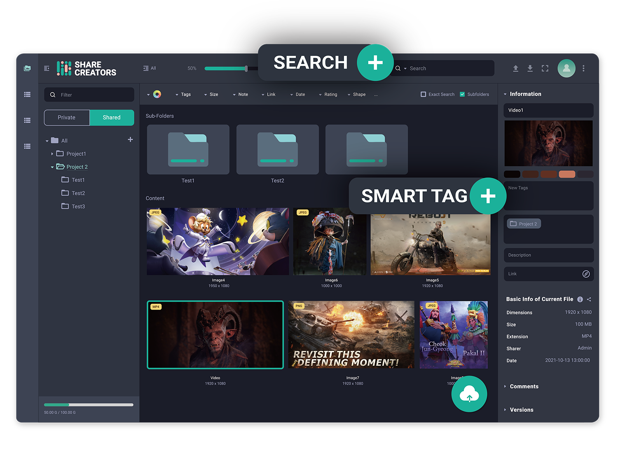Click the upload arrow icon in header
The width and height of the screenshot is (618, 475).
click(515, 68)
